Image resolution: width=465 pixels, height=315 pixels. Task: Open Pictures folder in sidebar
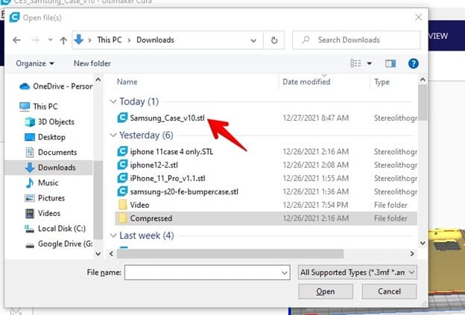click(x=45, y=198)
